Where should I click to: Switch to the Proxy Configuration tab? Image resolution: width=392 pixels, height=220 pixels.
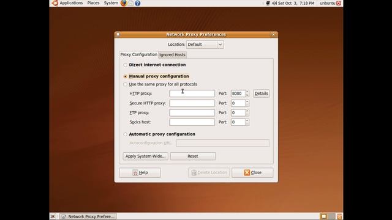(139, 54)
